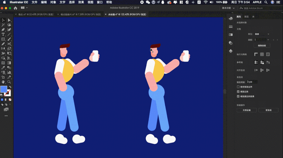Select the Type tool
The height and width of the screenshot is (158, 283).
(x=3, y=34)
